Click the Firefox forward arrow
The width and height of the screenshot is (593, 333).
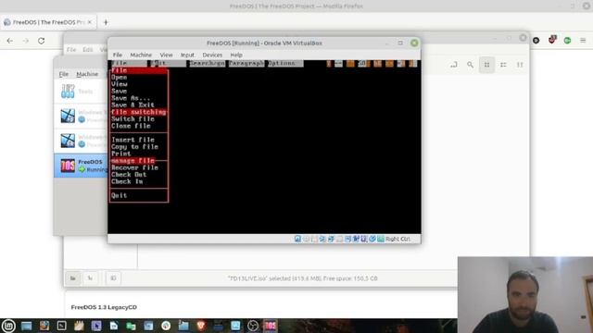click(25, 41)
